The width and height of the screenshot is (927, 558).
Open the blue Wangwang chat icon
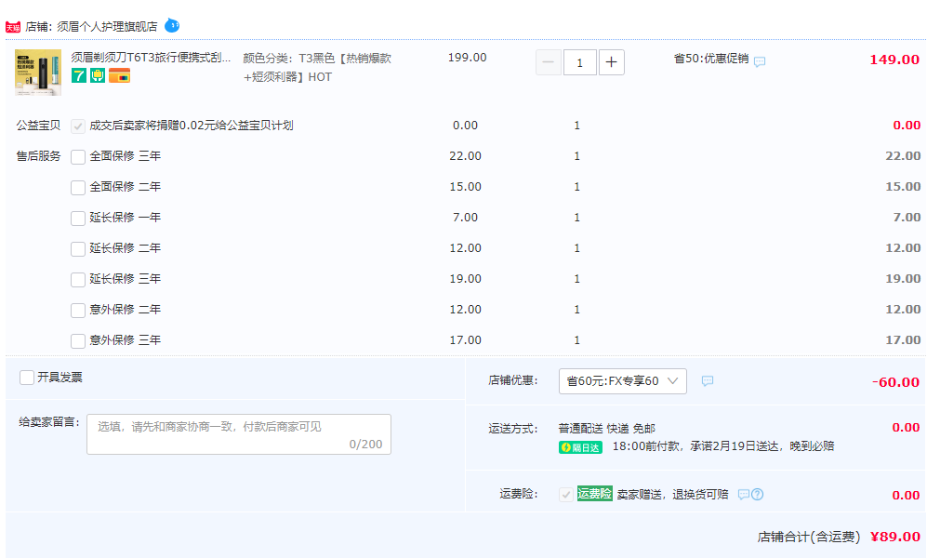171,25
